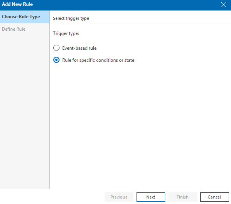
Task: Click 'Rule for specific conditions or state' label
Action: pos(98,60)
